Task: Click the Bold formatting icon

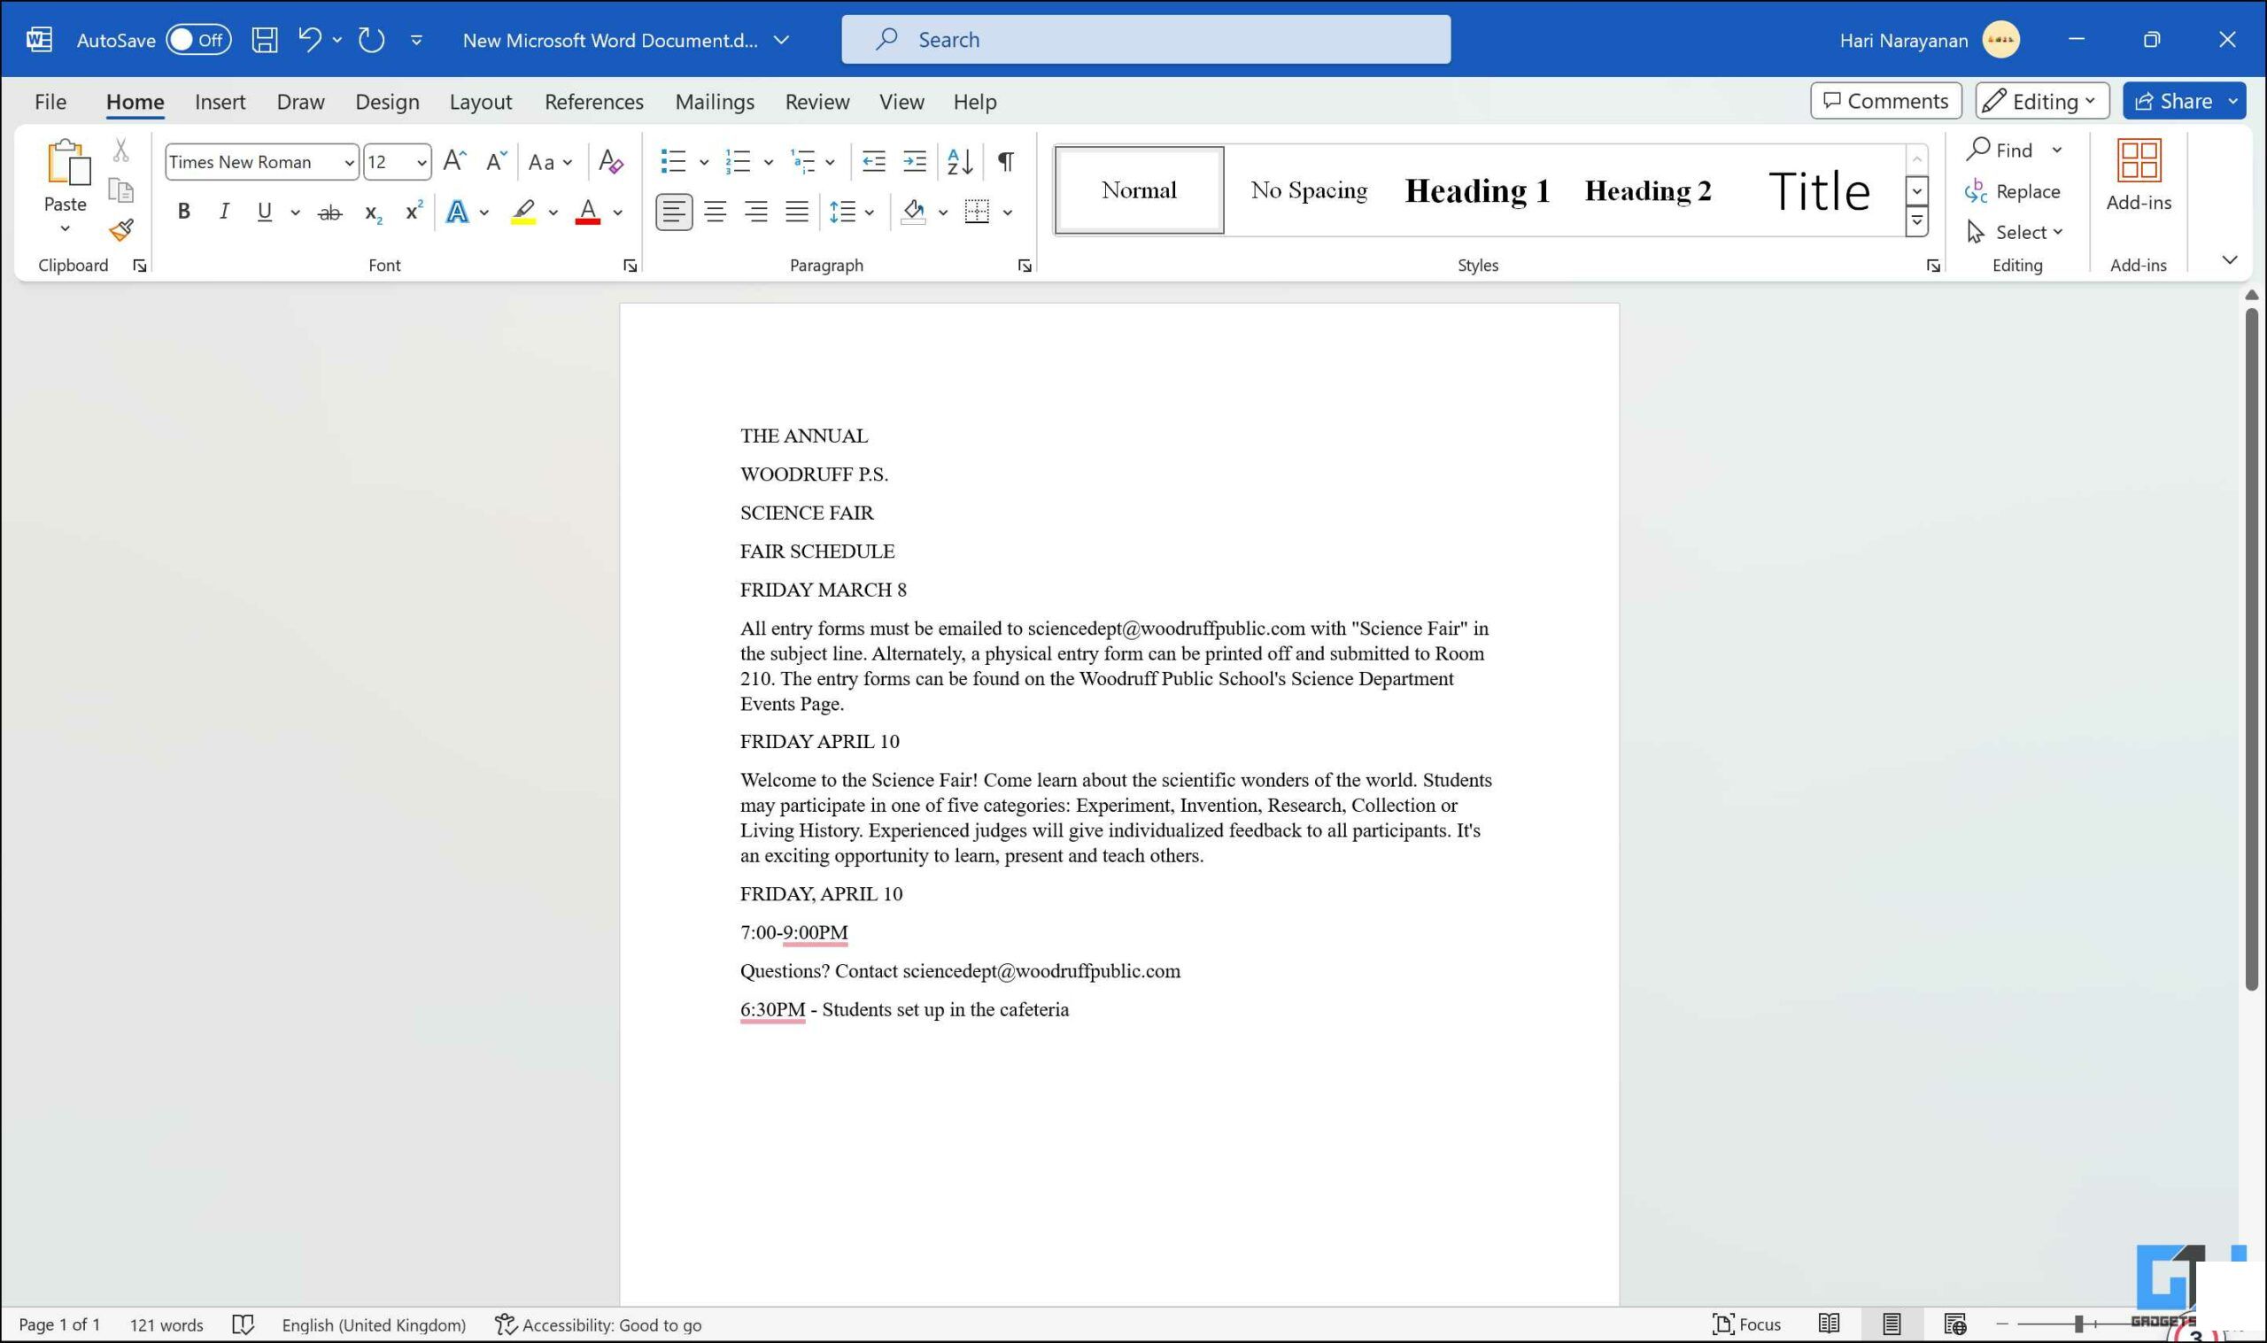Action: [181, 211]
